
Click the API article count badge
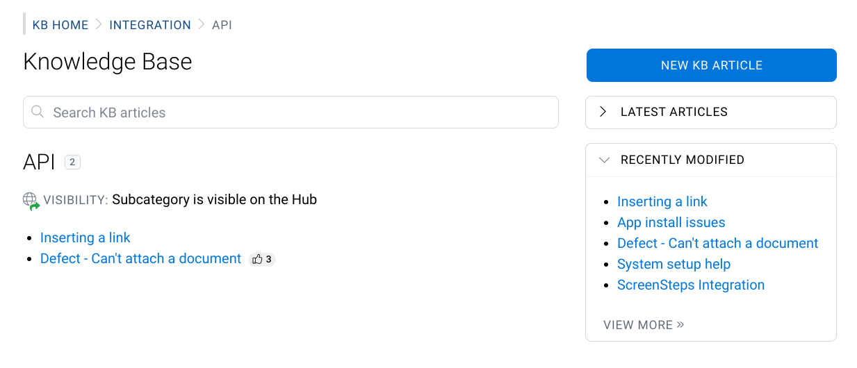(x=72, y=162)
